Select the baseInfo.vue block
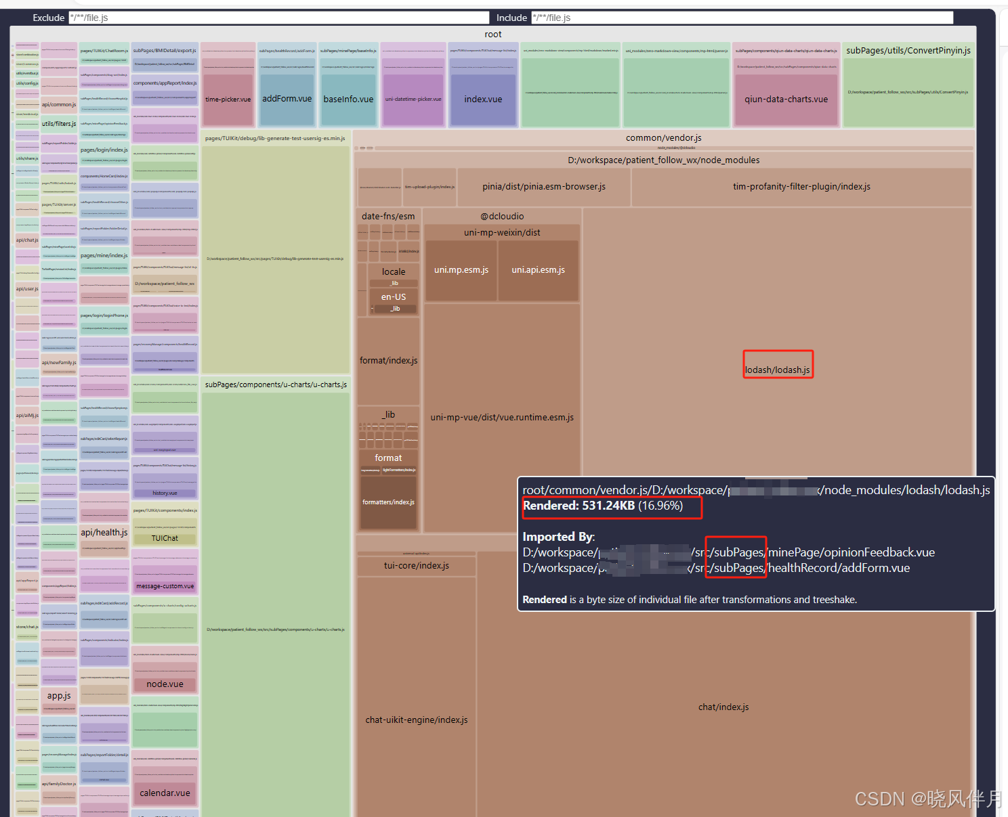The image size is (1008, 817). (348, 99)
